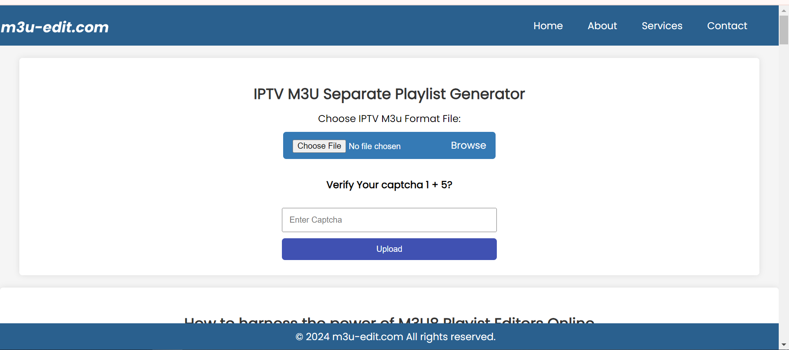Click the empty vertical scrollbar track below the thumb
Viewport: 789px width, 350px height.
click(x=784, y=185)
